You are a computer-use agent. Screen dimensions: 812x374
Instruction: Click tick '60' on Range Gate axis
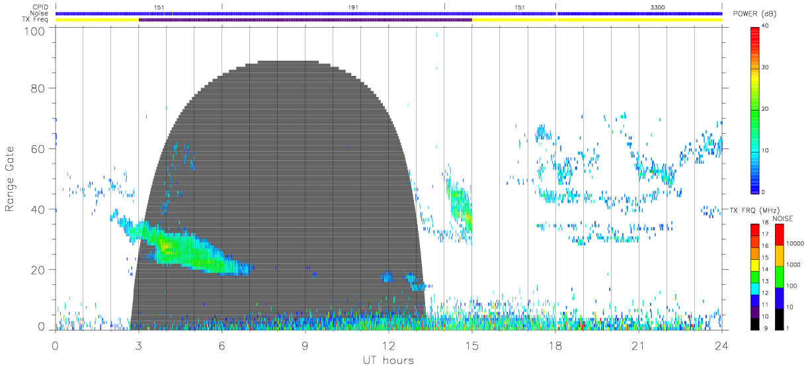(x=38, y=149)
